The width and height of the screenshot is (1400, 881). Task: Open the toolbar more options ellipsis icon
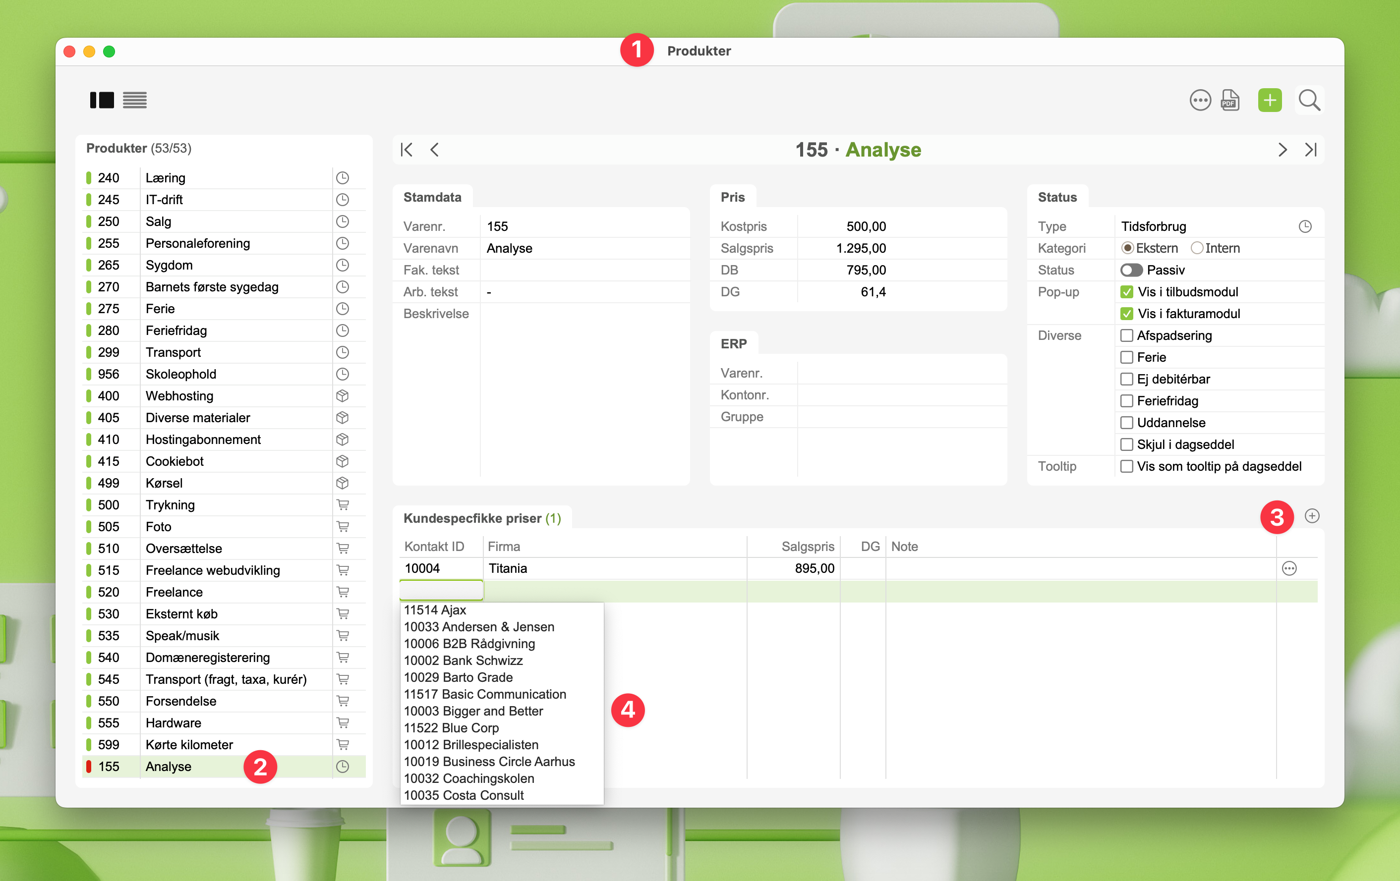1200,101
